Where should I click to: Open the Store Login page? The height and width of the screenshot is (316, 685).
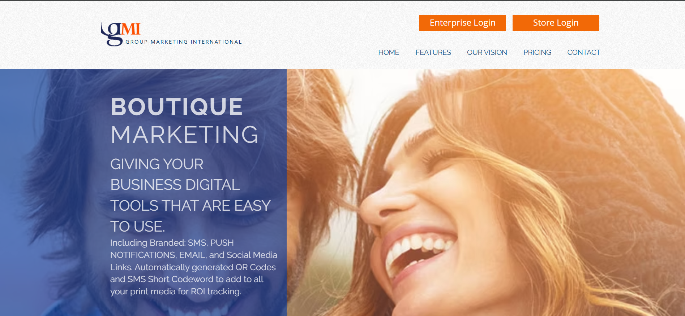tap(556, 23)
